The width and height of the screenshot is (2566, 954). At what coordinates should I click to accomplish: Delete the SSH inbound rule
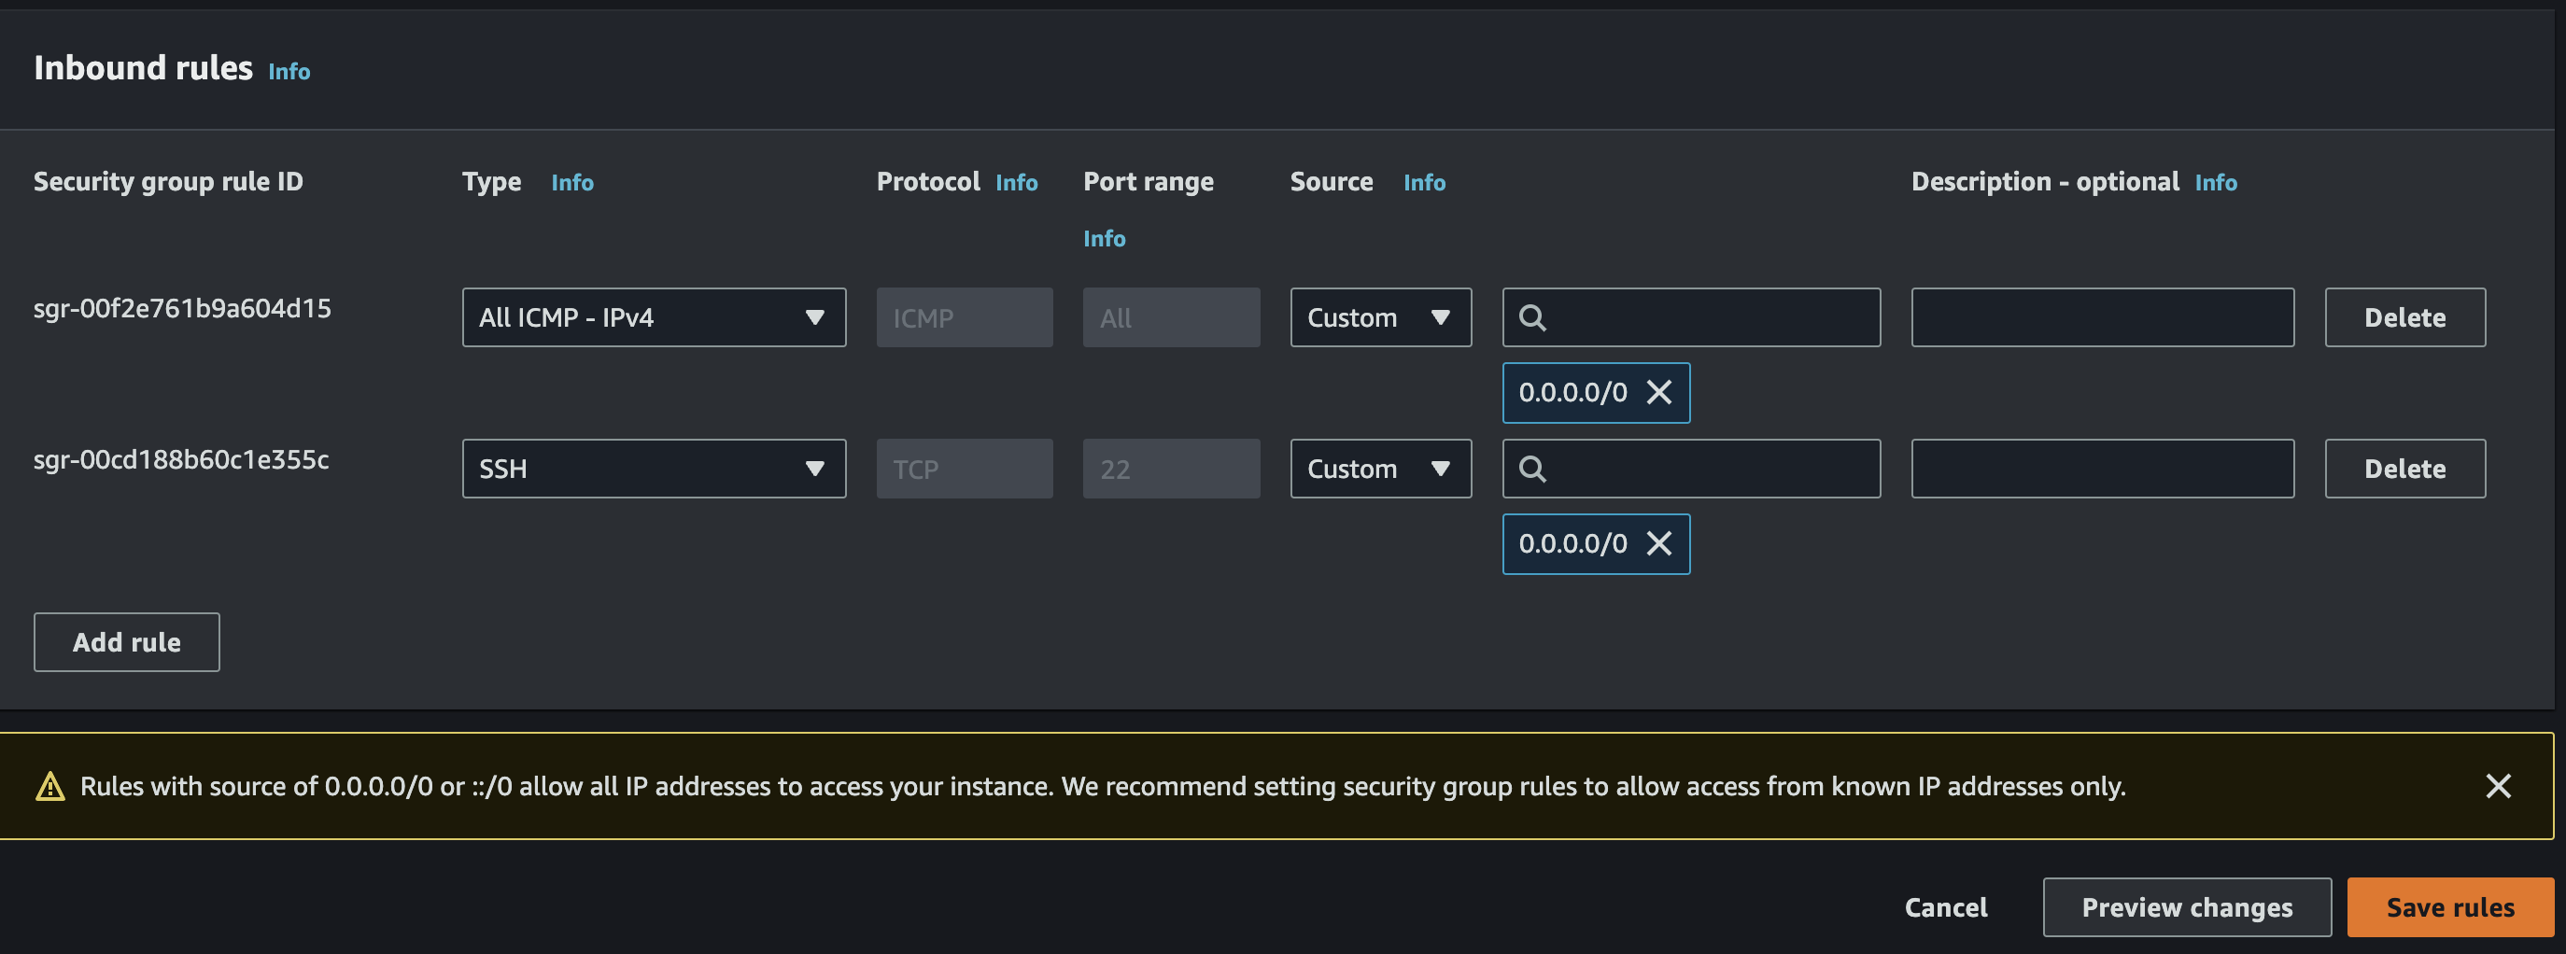[2403, 468]
